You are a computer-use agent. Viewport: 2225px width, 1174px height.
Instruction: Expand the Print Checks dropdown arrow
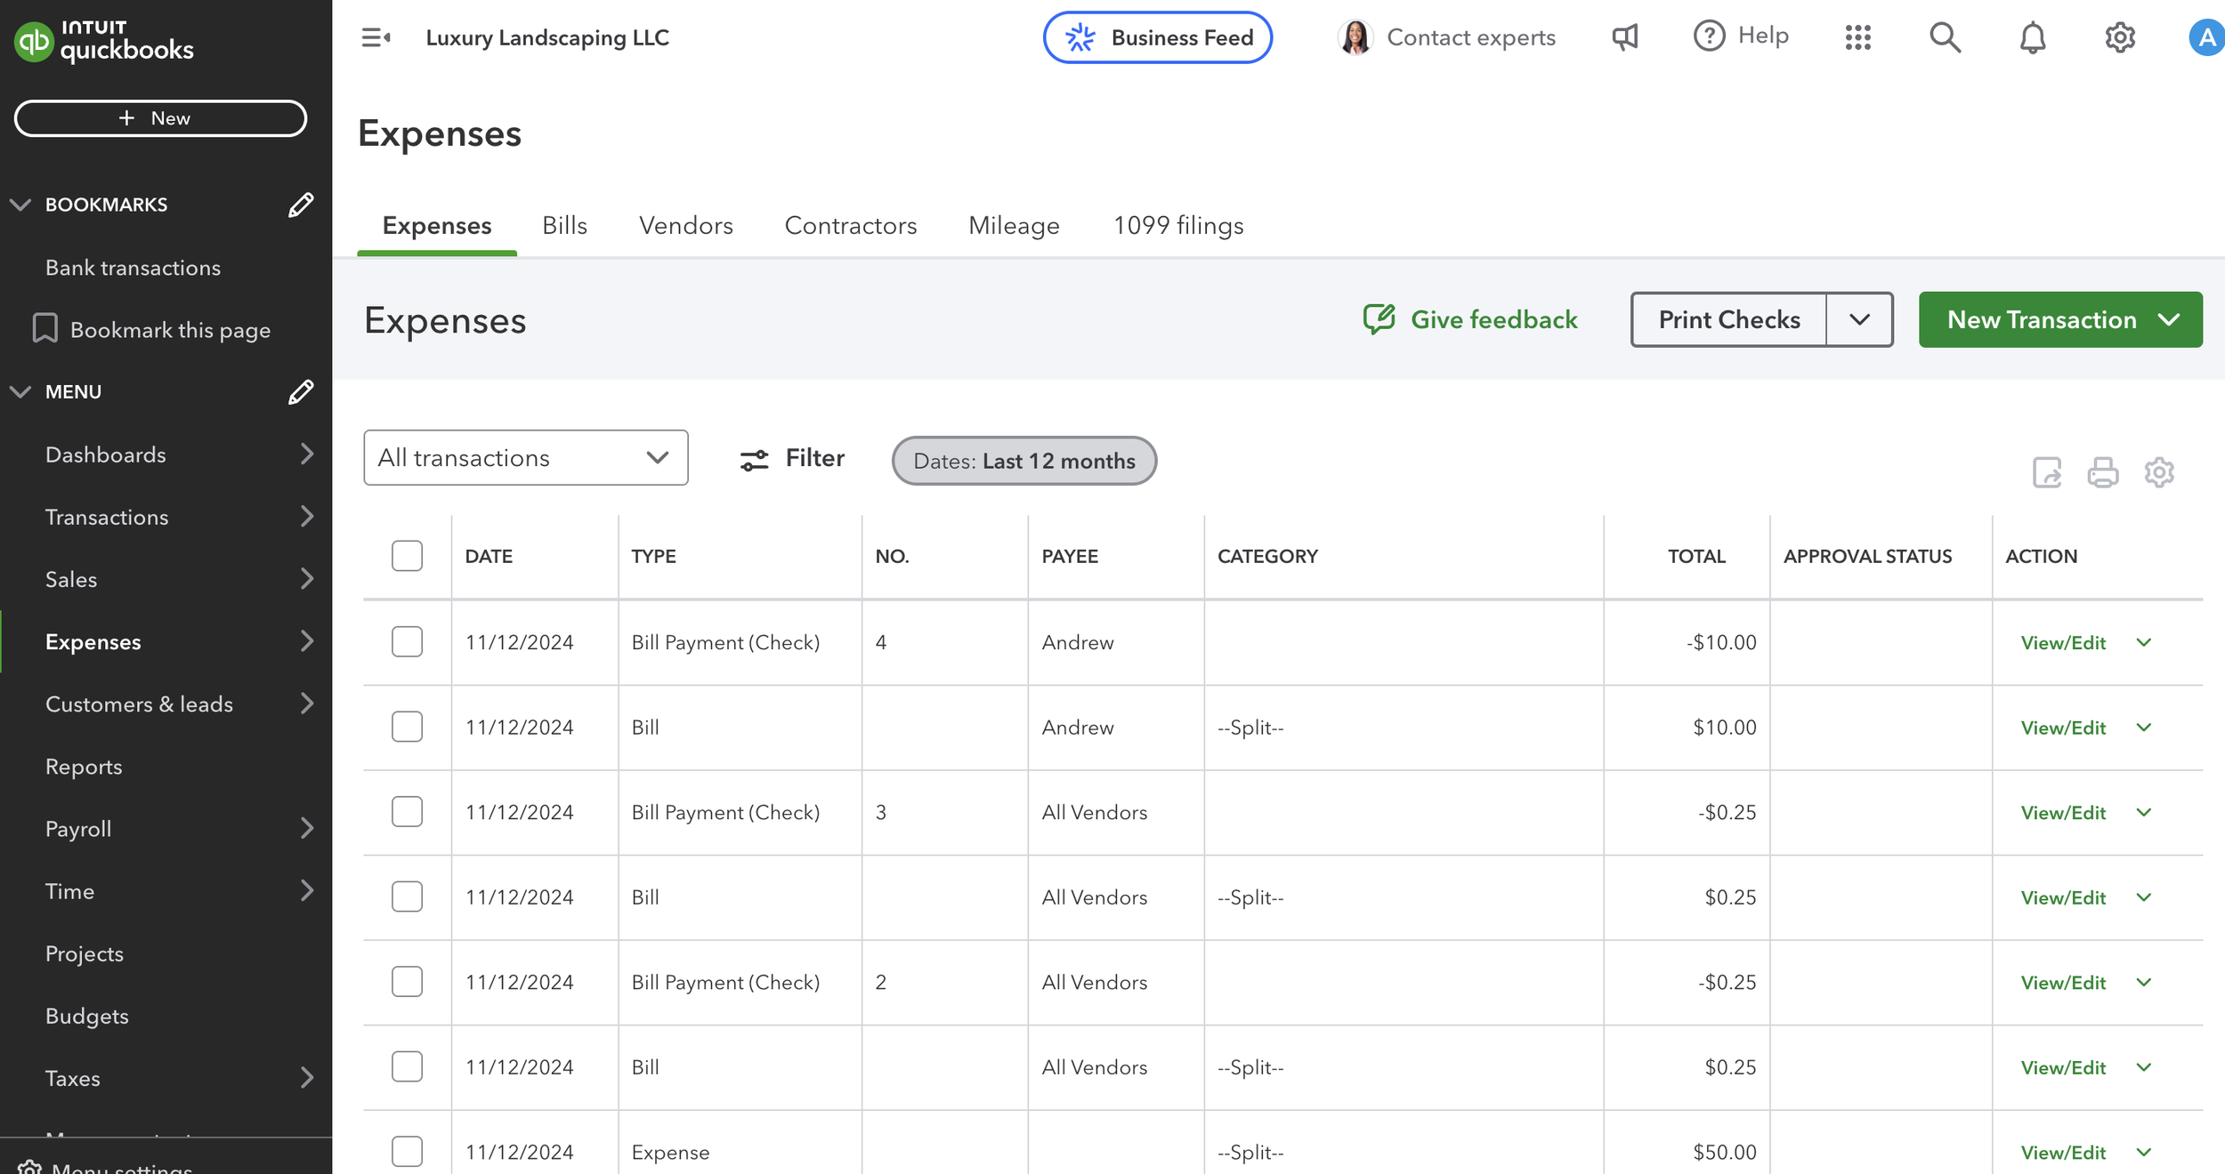(x=1859, y=319)
